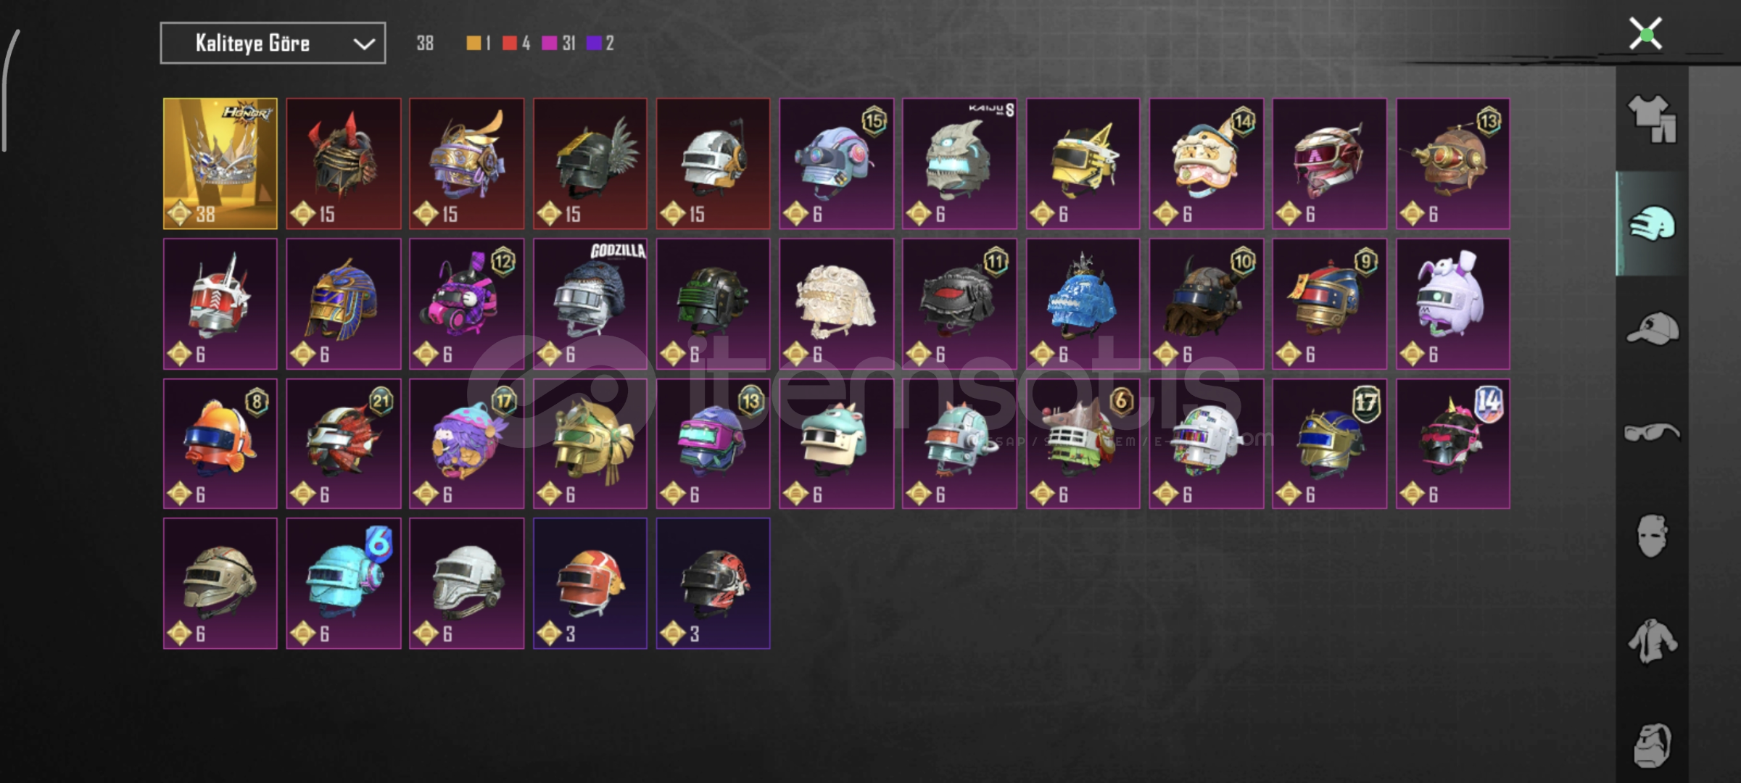Pick the red horned samurai helmet
Screen dimensions: 1741x783
(344, 164)
